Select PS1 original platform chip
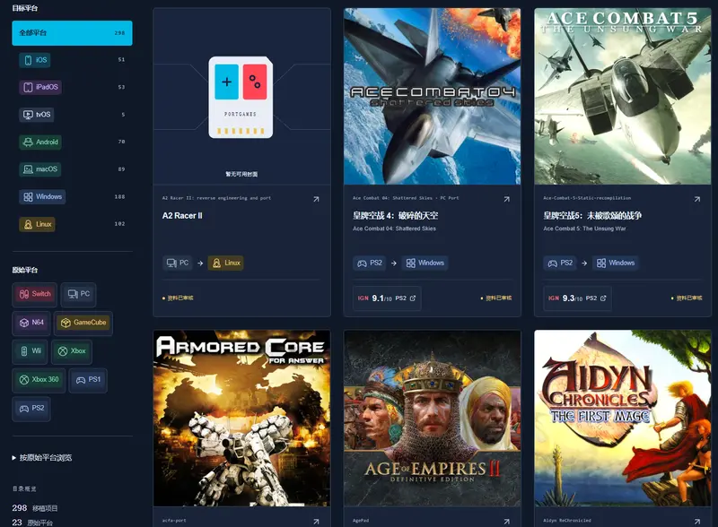This screenshot has height=527, width=718. [x=88, y=380]
